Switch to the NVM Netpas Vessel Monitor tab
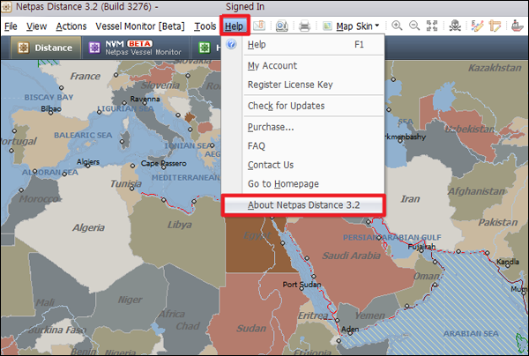Image resolution: width=529 pixels, height=356 pixels. (135, 48)
